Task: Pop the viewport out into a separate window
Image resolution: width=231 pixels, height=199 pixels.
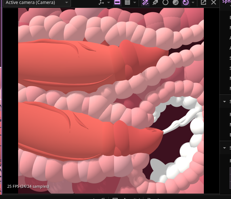Action: pyautogui.click(x=203, y=3)
